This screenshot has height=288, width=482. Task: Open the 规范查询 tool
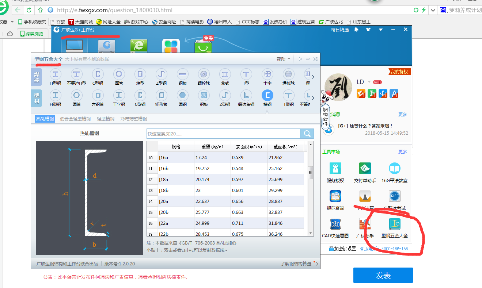coord(335,196)
